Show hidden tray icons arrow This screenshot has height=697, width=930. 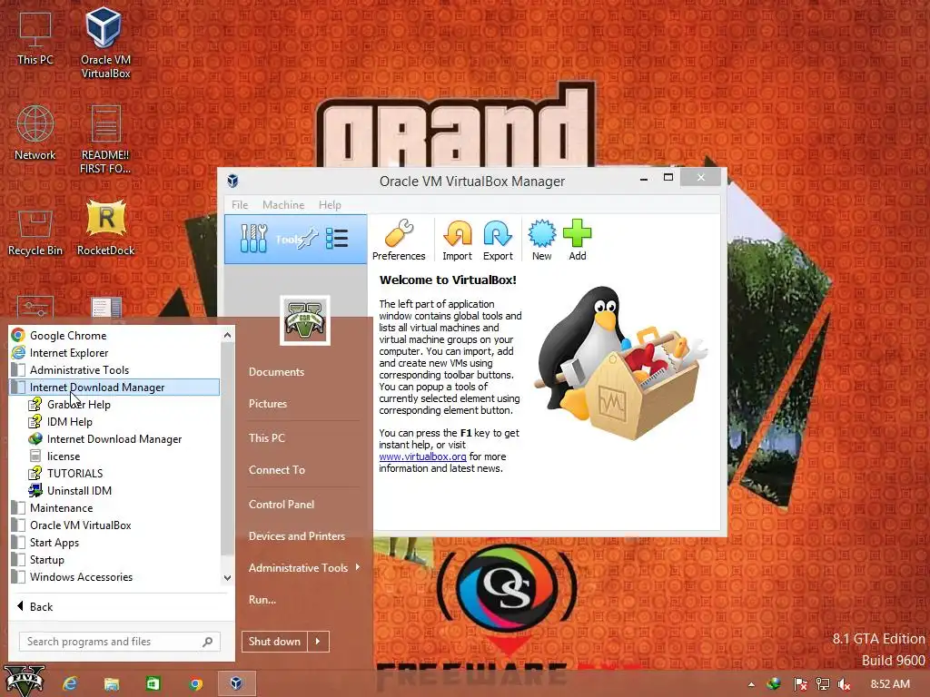[x=751, y=684]
